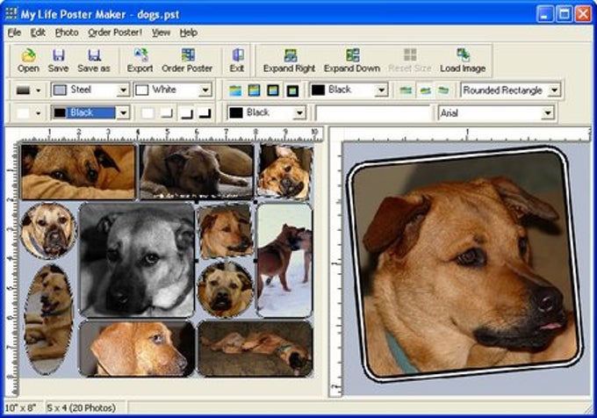Click the caption text input field
Screen dimensions: 597x418
tap(373, 113)
